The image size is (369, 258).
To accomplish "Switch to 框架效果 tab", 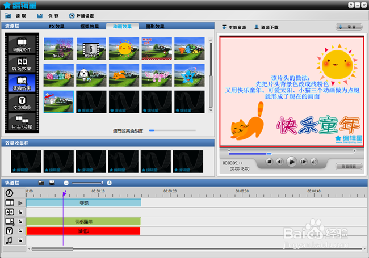I will [90, 27].
